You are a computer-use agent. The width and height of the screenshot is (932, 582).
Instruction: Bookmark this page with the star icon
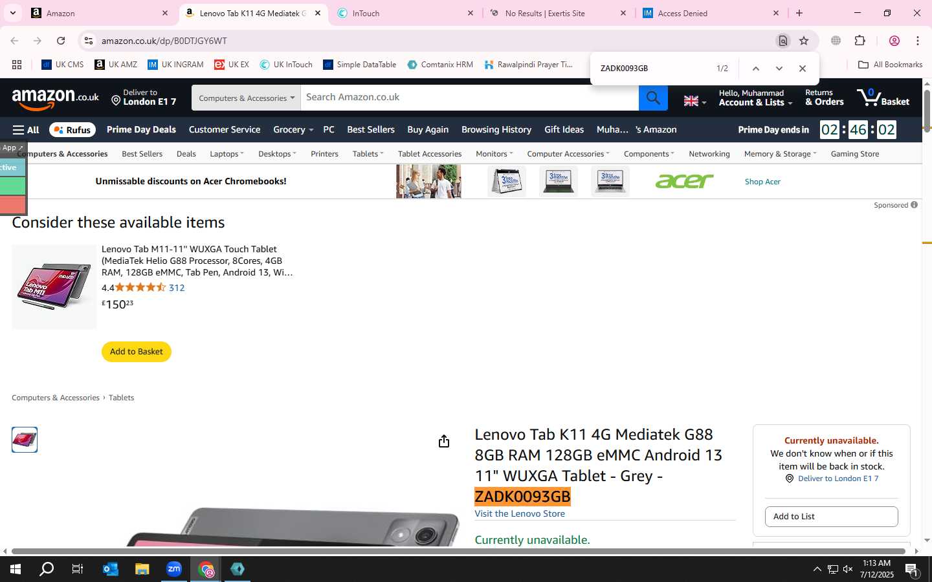pos(804,41)
